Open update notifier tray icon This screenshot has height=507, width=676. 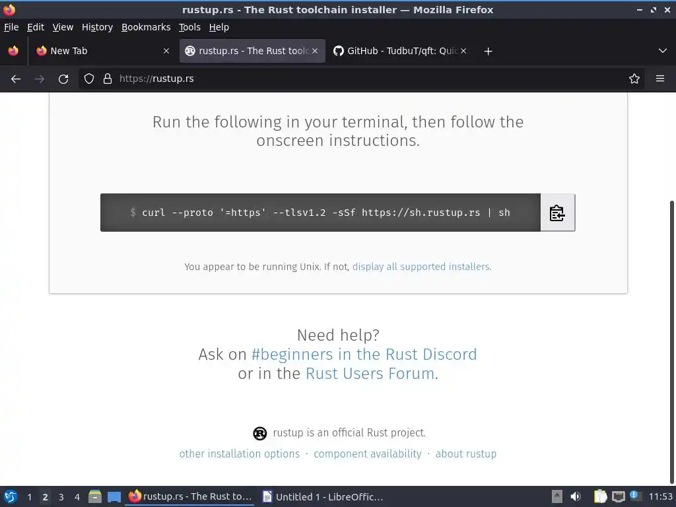[x=636, y=496]
